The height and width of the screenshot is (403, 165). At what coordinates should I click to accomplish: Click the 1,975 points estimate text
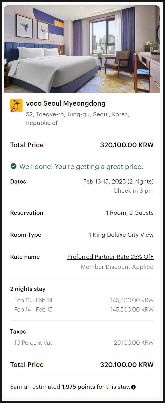pyautogui.click(x=78, y=387)
